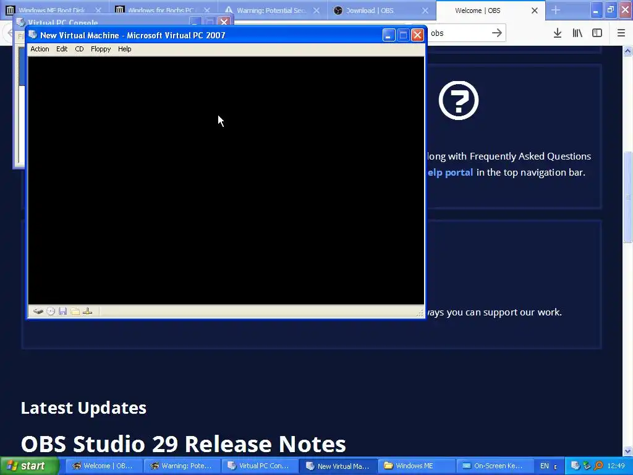633x475 pixels.
Task: Switch to Windows for Bochs PC tab
Action: click(x=161, y=11)
